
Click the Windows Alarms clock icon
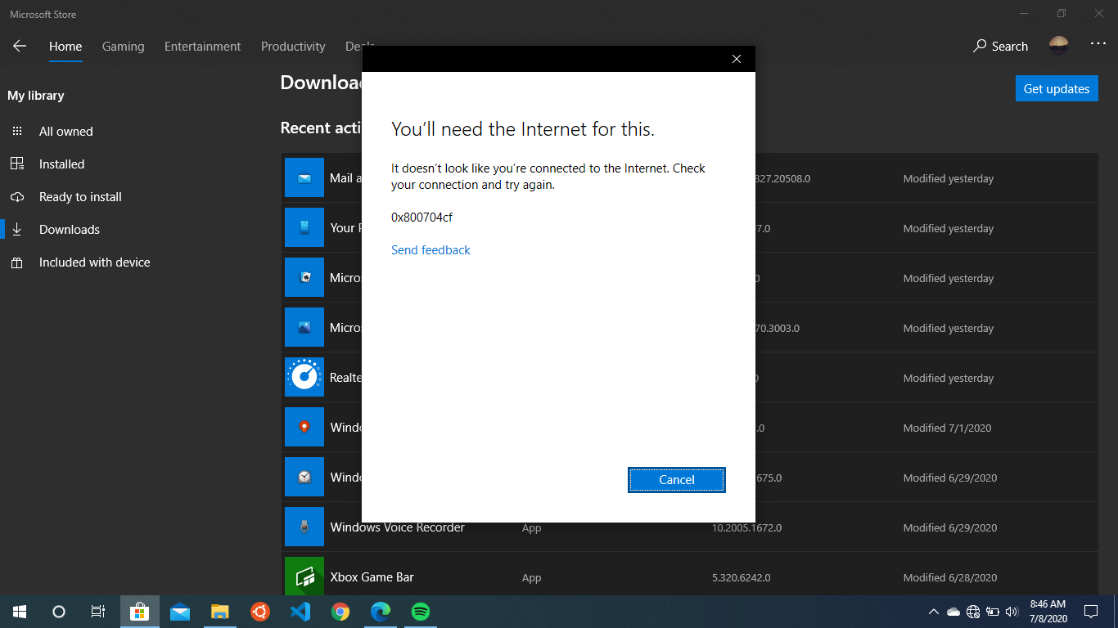(x=304, y=477)
